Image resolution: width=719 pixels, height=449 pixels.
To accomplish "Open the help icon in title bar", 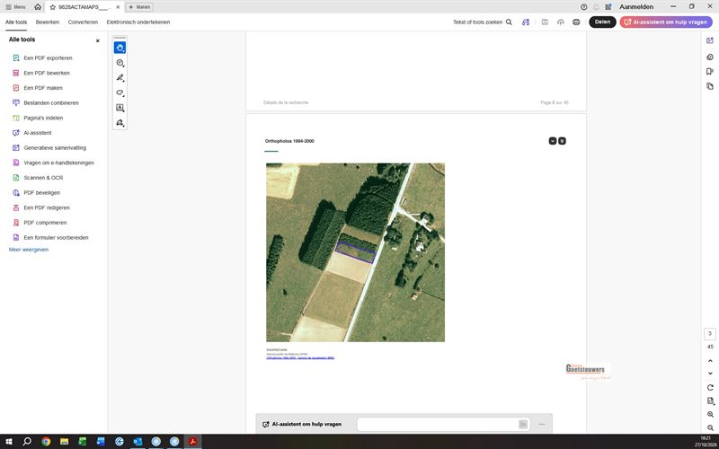I will [583, 7].
